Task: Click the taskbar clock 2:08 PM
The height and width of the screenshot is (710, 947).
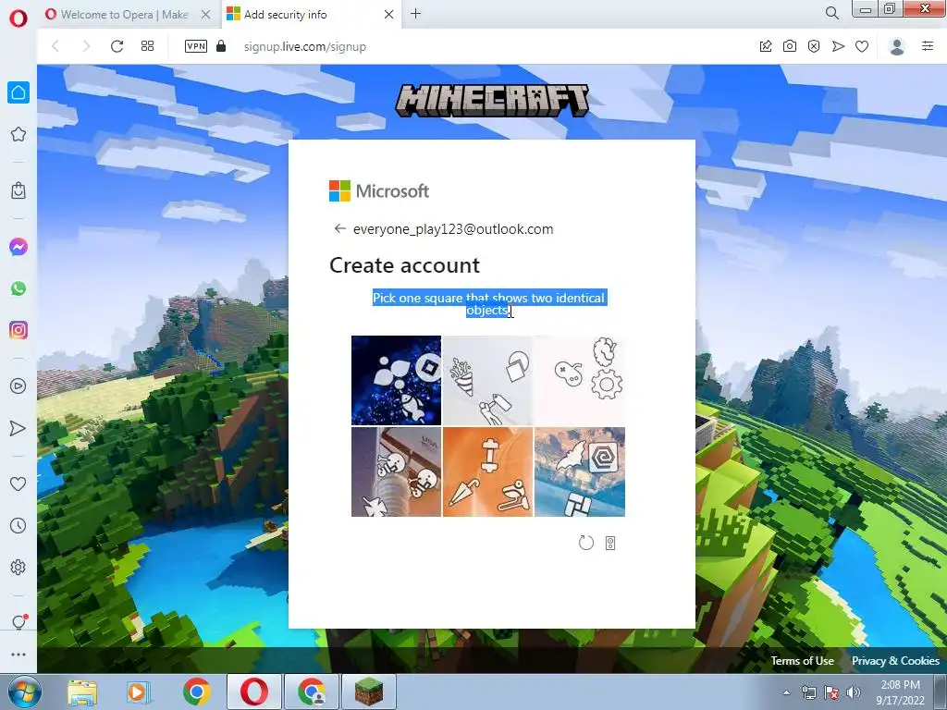Action: tap(900, 685)
